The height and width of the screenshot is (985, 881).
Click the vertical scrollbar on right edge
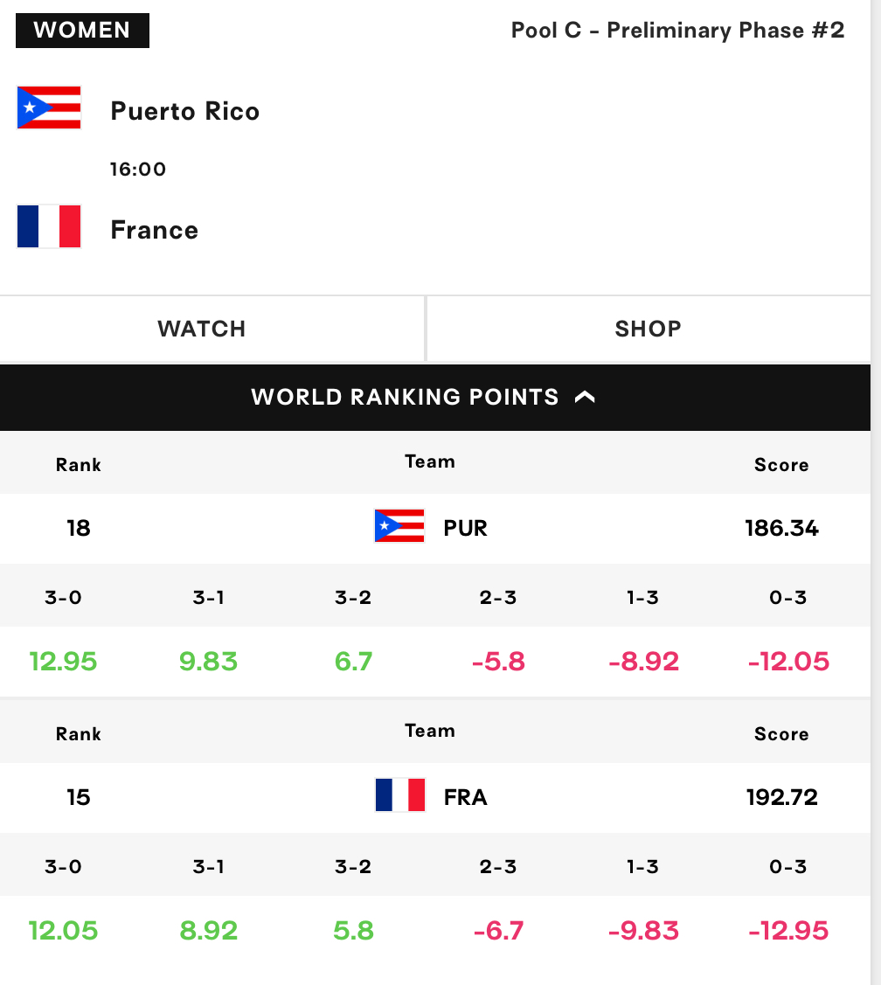[x=876, y=493]
